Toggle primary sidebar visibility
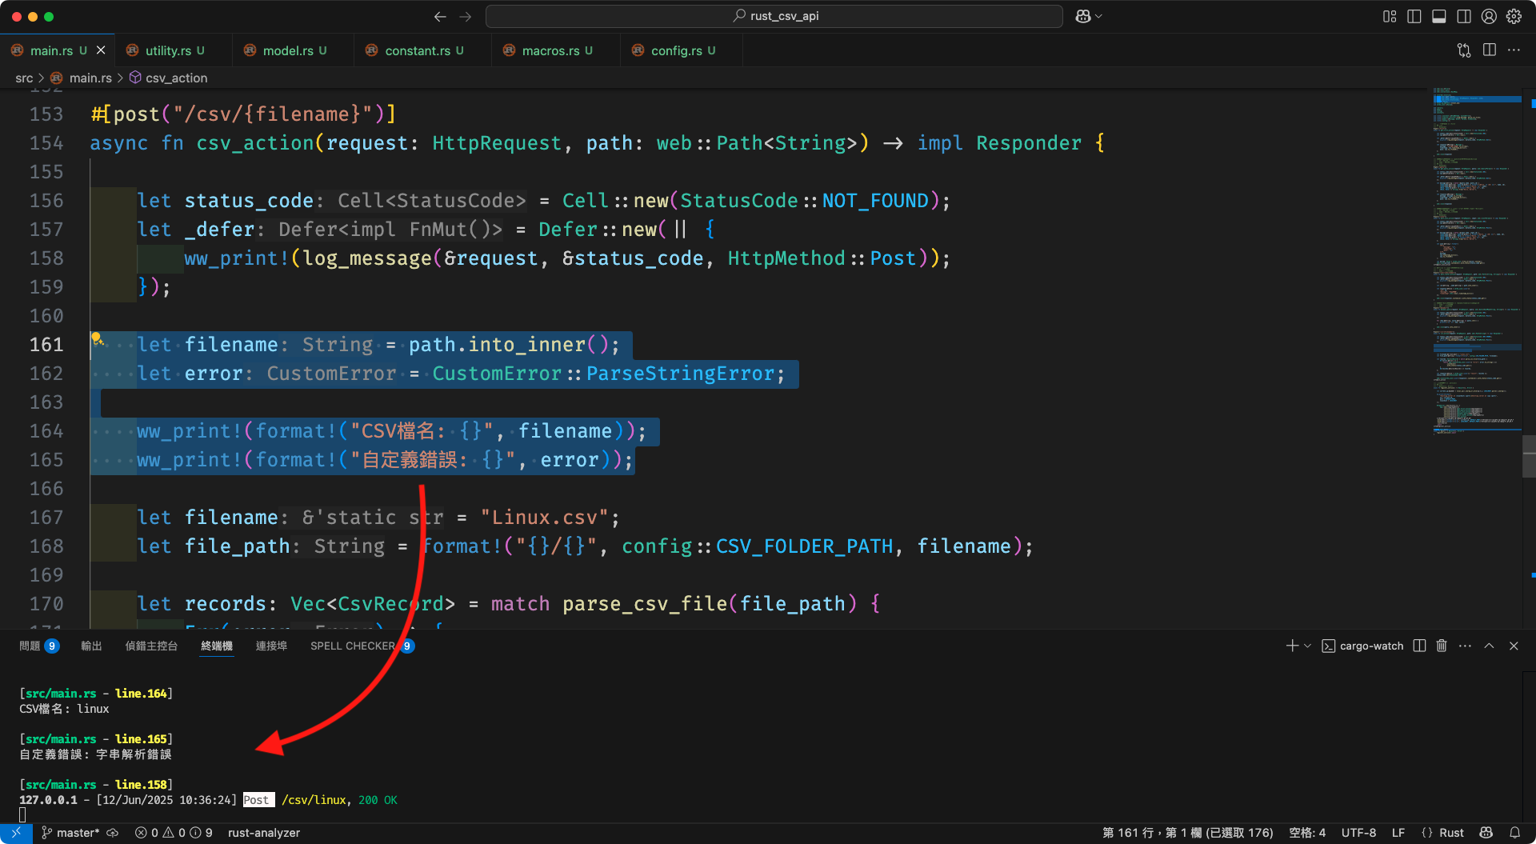Screen dimensions: 1536x844 click(x=1414, y=16)
